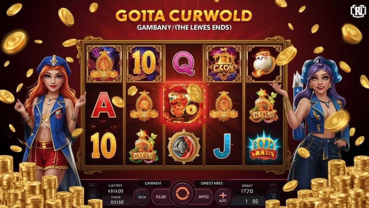369x208 pixels.
Task: Click the CATFRY balance value display
Action: (x=116, y=191)
